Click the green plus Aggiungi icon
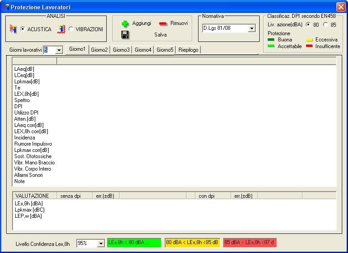 coord(125,24)
